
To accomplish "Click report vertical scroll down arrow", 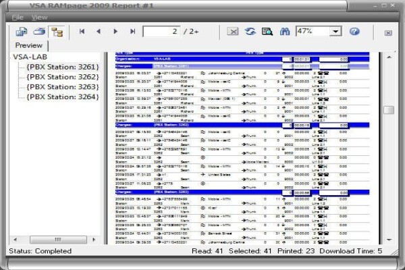I will click(389, 240).
